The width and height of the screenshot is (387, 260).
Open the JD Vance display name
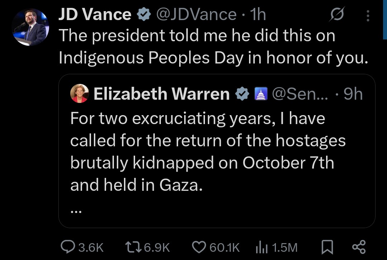pos(95,15)
